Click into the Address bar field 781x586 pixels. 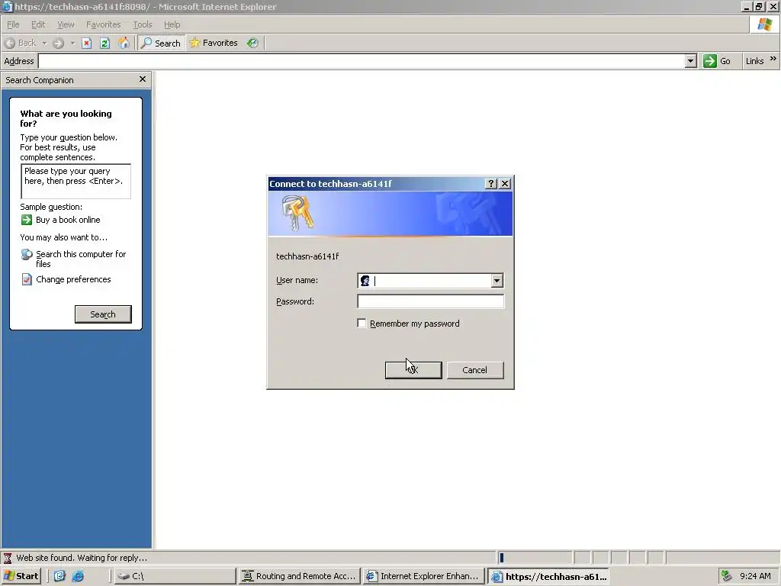tap(362, 61)
